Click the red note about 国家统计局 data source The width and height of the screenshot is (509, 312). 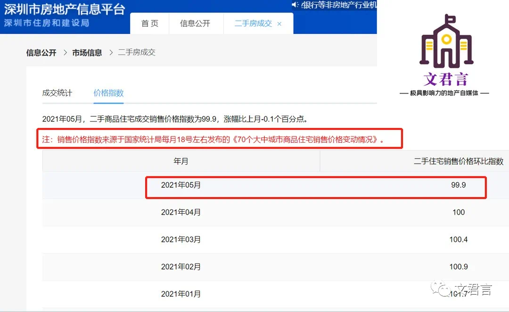[213, 139]
